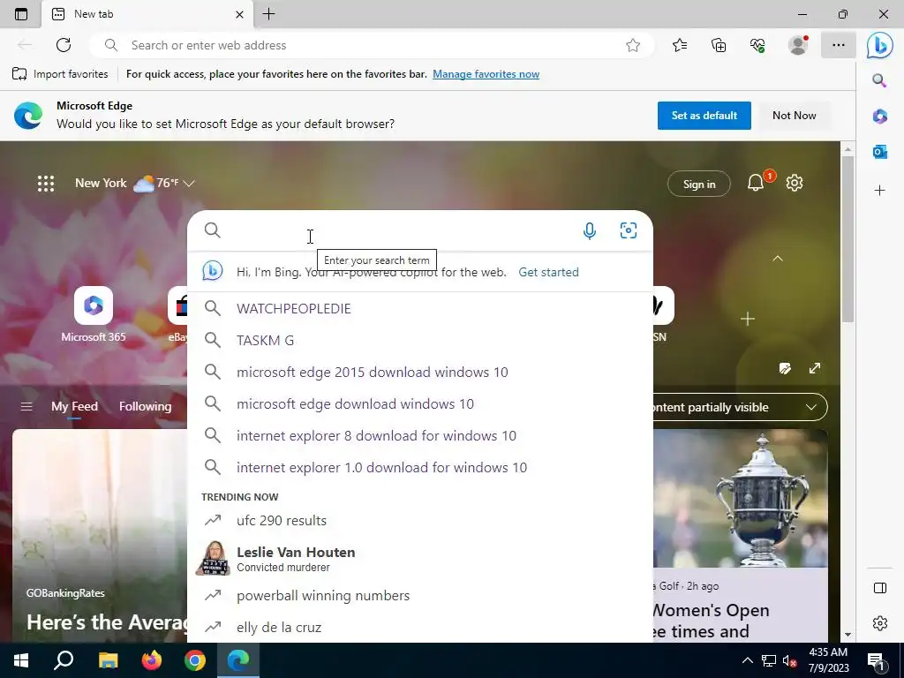Image resolution: width=904 pixels, height=678 pixels.
Task: Expand the background image view arrow
Action: (x=815, y=368)
